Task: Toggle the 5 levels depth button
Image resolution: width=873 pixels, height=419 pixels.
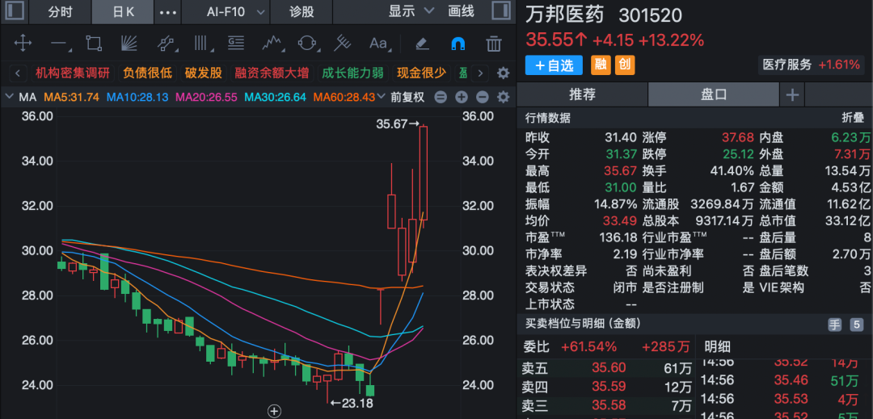Action: coord(856,325)
